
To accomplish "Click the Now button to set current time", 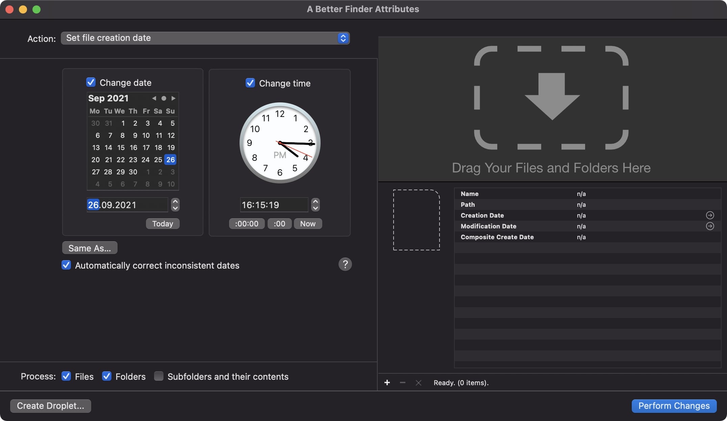I will [308, 224].
